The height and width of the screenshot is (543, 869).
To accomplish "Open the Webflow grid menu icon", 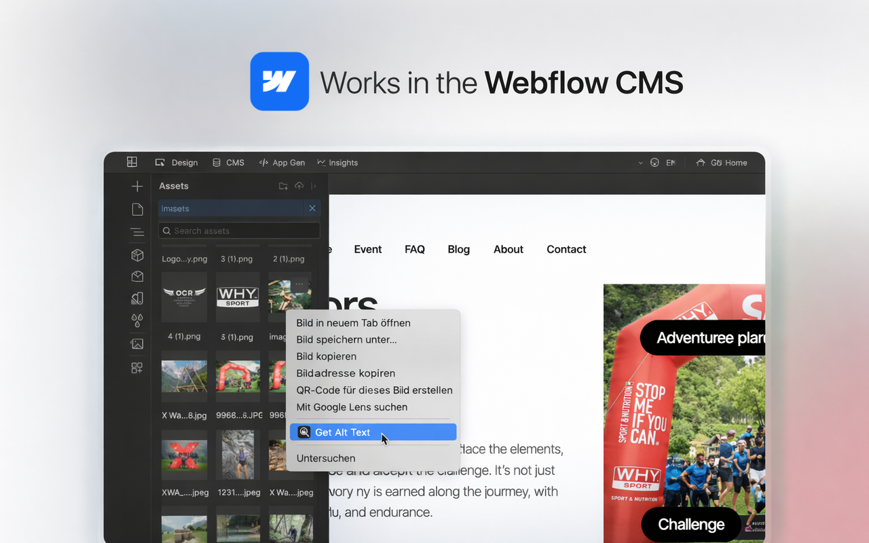I will tap(132, 162).
